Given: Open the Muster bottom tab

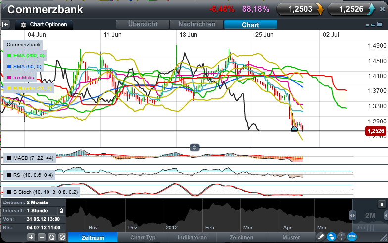Looking at the screenshot, I should coord(291,237).
